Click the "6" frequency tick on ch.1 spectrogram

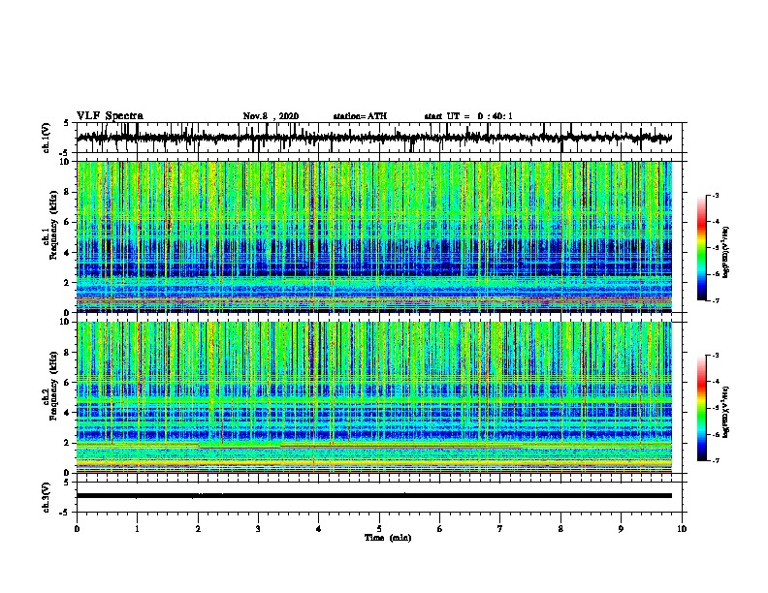[x=68, y=222]
